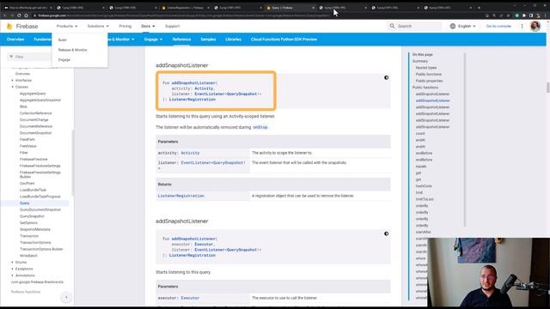Click the Firebase logo in the header
550x309 pixels.
click(22, 27)
